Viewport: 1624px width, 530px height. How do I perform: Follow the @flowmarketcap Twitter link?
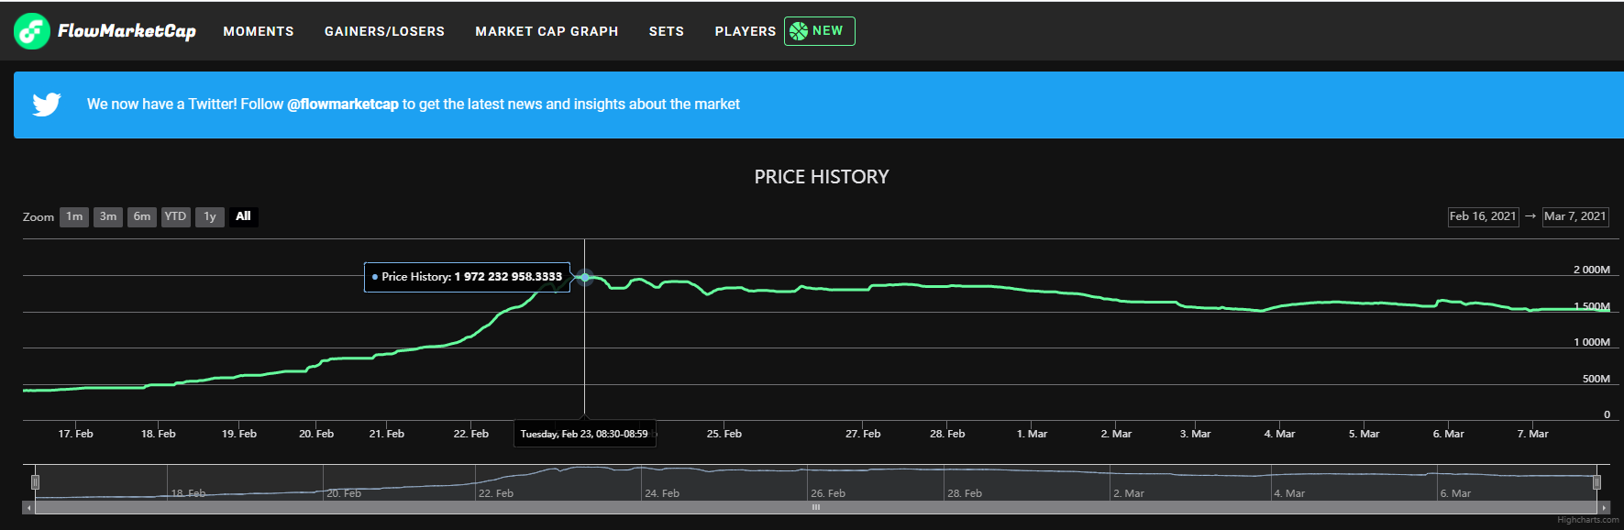pyautogui.click(x=343, y=105)
